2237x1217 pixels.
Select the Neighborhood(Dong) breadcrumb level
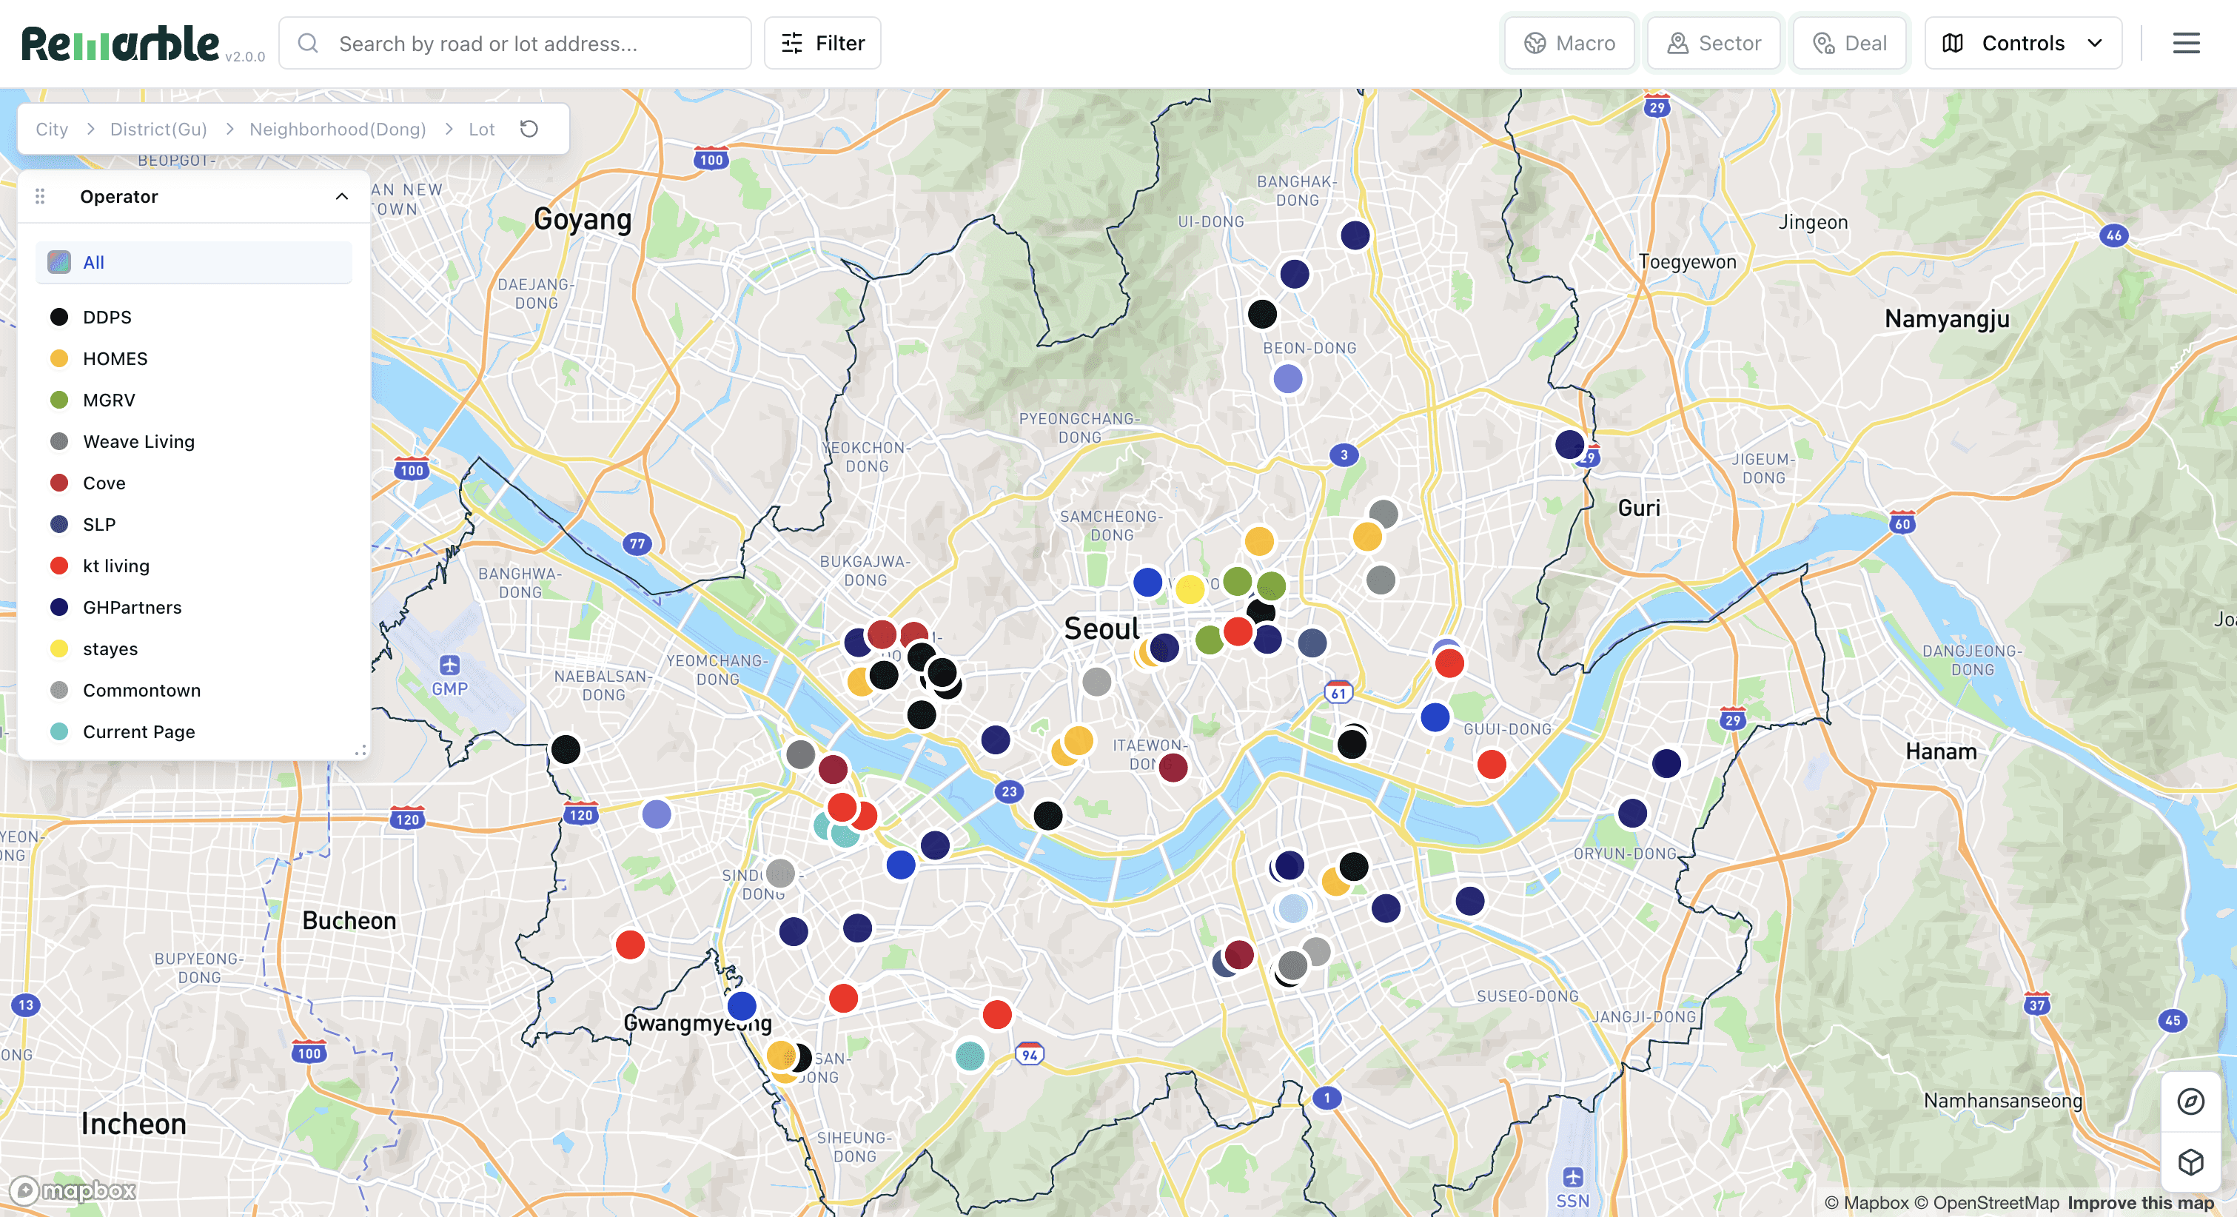tap(338, 130)
